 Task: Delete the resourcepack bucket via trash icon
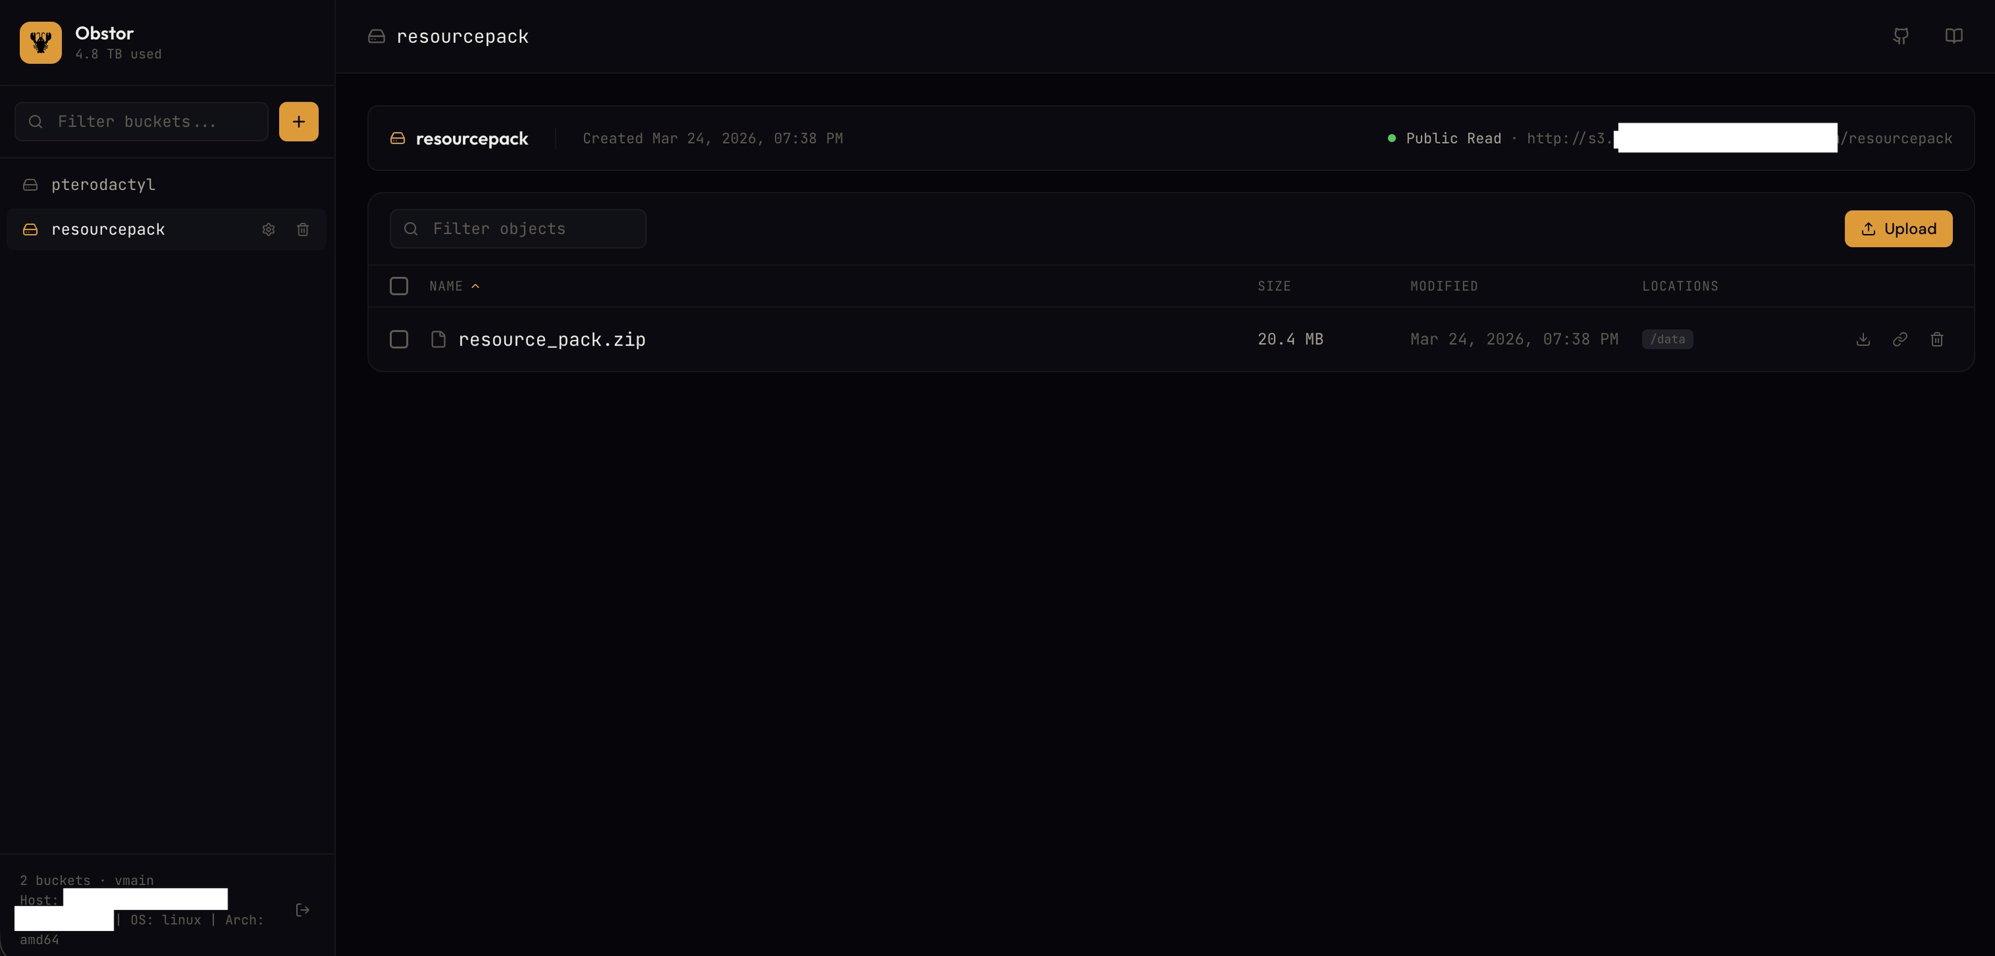303,230
